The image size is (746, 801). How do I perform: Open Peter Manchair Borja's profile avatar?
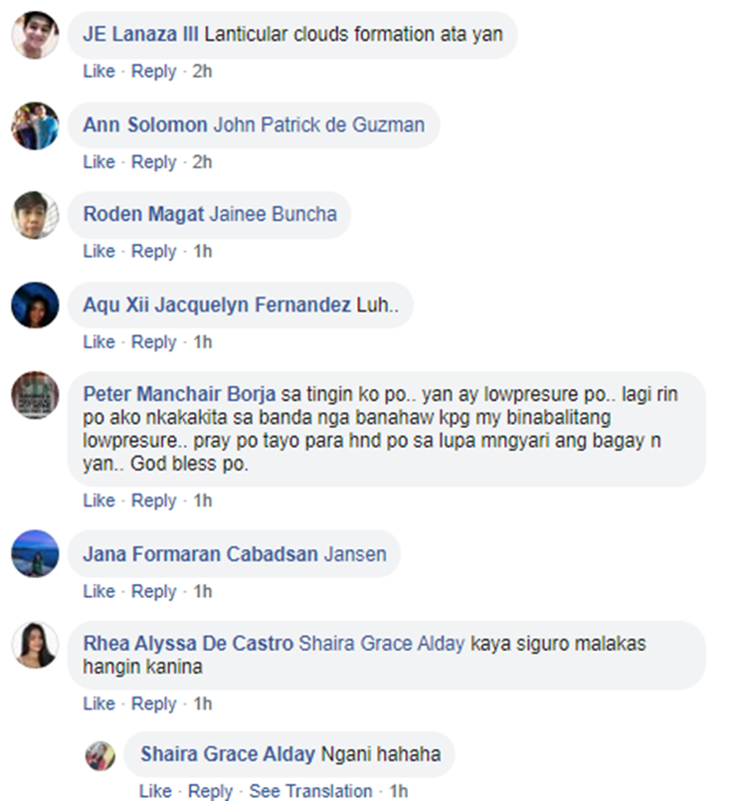(x=35, y=395)
